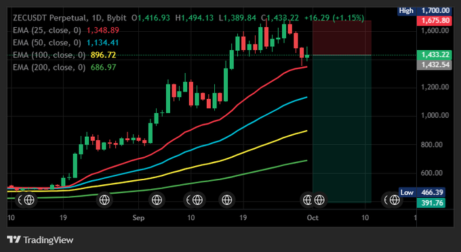
Task: Select the EMA (50, close, 0) legend label
Action: pyautogui.click(x=47, y=43)
